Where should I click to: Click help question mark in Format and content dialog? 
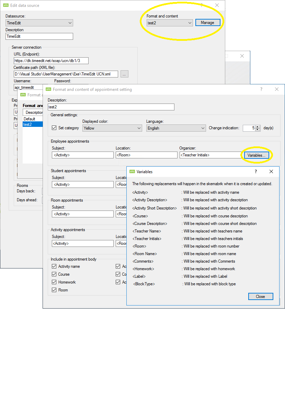point(261,89)
